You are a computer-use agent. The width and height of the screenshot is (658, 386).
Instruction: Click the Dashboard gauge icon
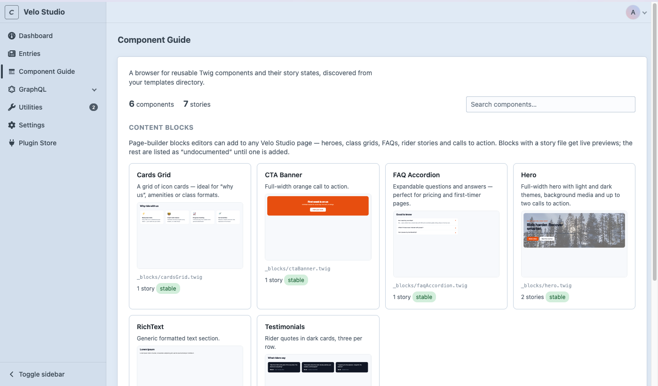pyautogui.click(x=12, y=36)
